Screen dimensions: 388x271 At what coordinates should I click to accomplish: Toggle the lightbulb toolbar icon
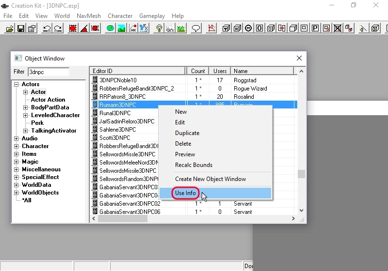click(x=159, y=29)
